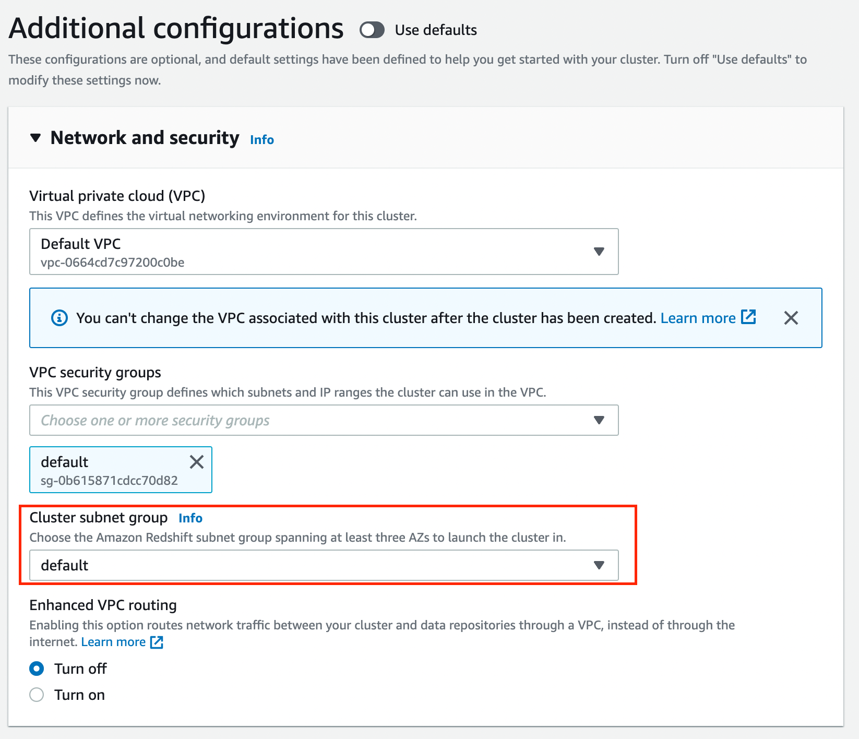Click the Cluster subnet group dropdown arrow
The image size is (859, 739).
[x=599, y=565]
